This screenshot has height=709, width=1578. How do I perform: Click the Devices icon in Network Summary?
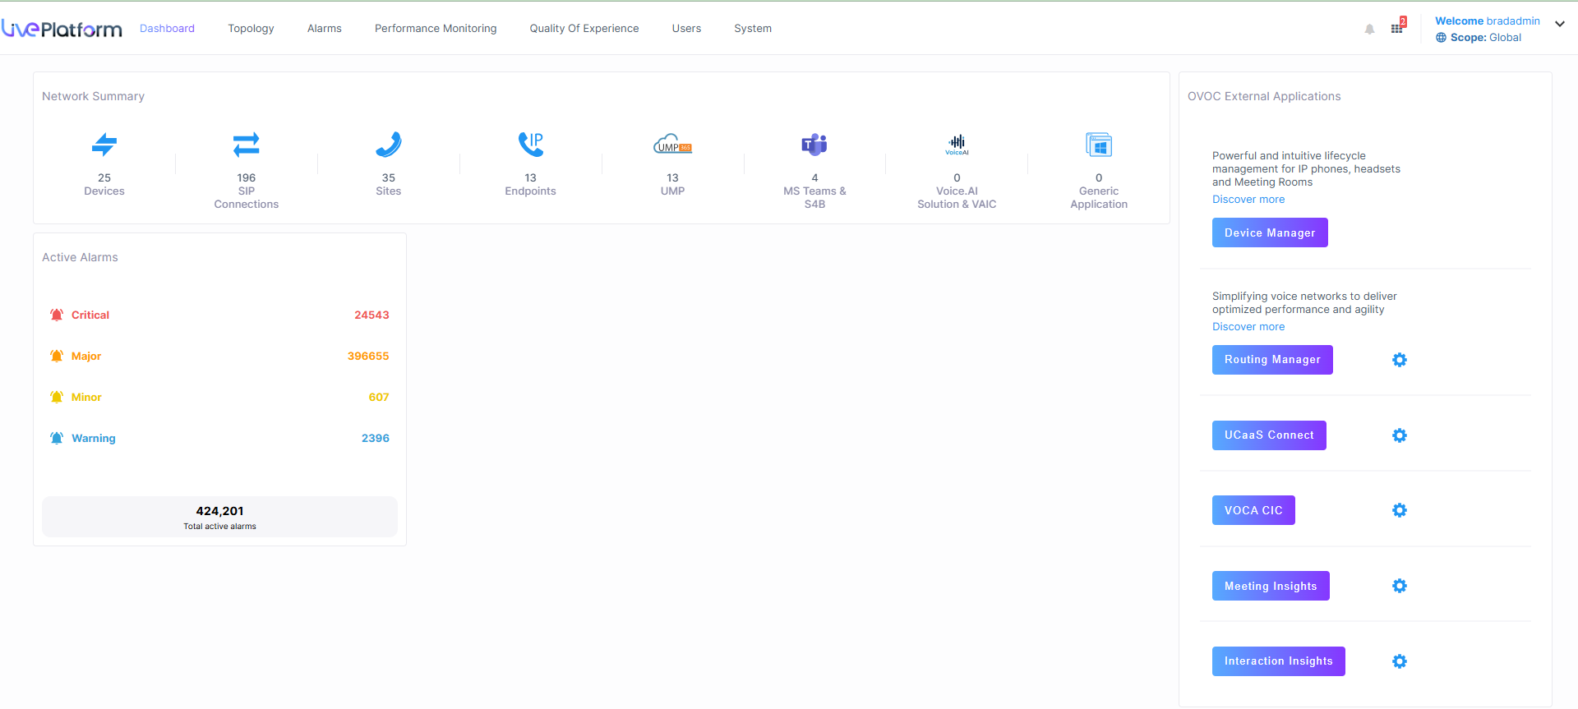[104, 145]
